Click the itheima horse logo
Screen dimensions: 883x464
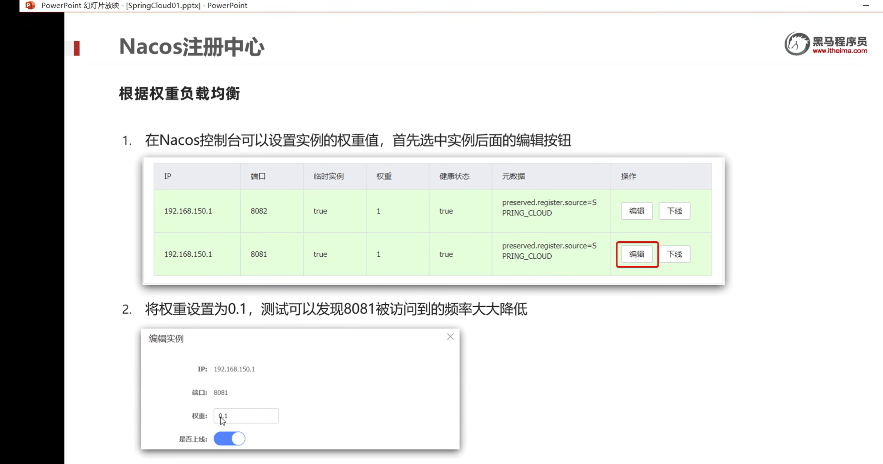point(796,44)
